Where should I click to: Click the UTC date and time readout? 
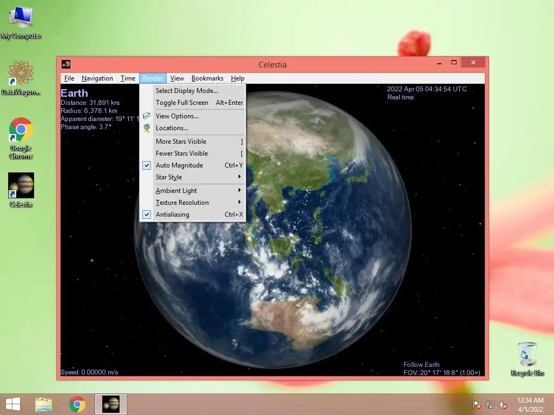(427, 89)
